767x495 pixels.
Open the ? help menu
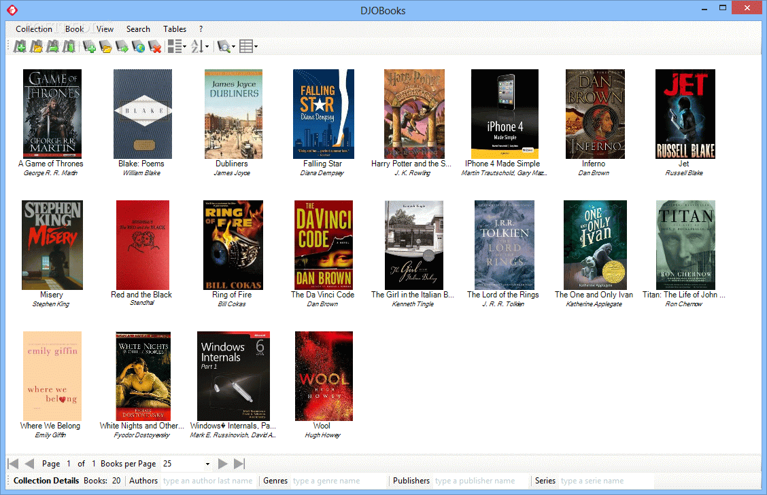201,29
